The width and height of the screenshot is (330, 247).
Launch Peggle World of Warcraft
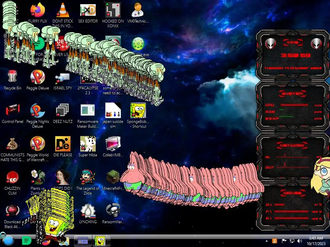(x=38, y=144)
